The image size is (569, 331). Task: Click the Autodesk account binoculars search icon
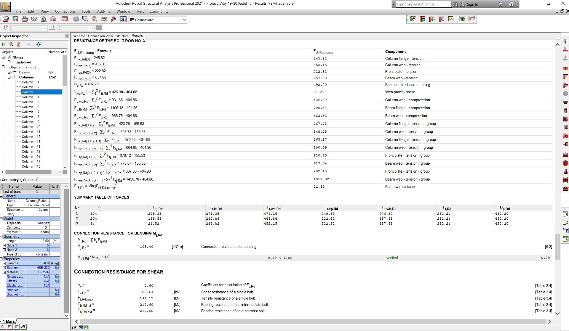(455, 4)
